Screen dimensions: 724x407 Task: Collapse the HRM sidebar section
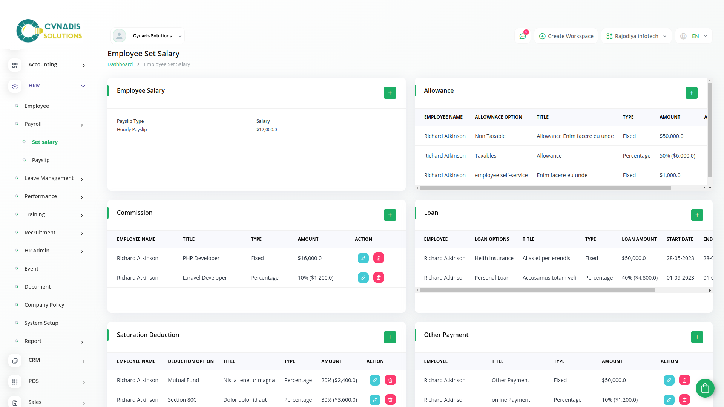pyautogui.click(x=83, y=86)
